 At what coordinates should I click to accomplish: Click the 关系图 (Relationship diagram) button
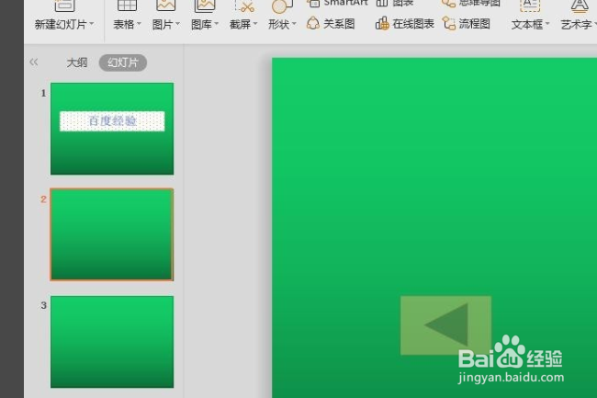pyautogui.click(x=331, y=24)
